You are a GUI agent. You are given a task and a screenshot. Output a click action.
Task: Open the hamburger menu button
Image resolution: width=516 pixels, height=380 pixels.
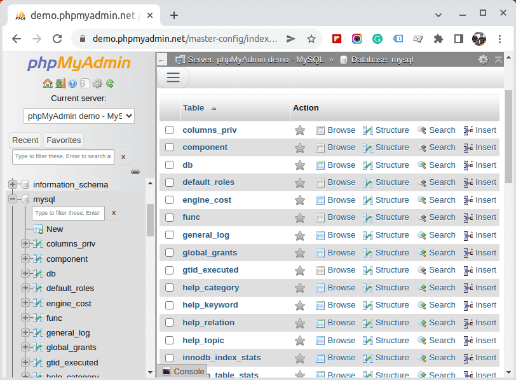coord(173,78)
